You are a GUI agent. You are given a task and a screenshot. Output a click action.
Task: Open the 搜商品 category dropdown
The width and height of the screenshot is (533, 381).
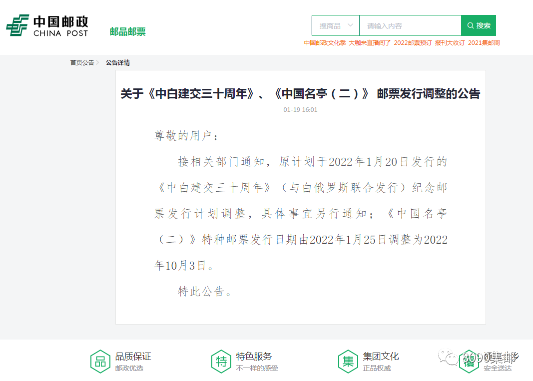tap(336, 25)
